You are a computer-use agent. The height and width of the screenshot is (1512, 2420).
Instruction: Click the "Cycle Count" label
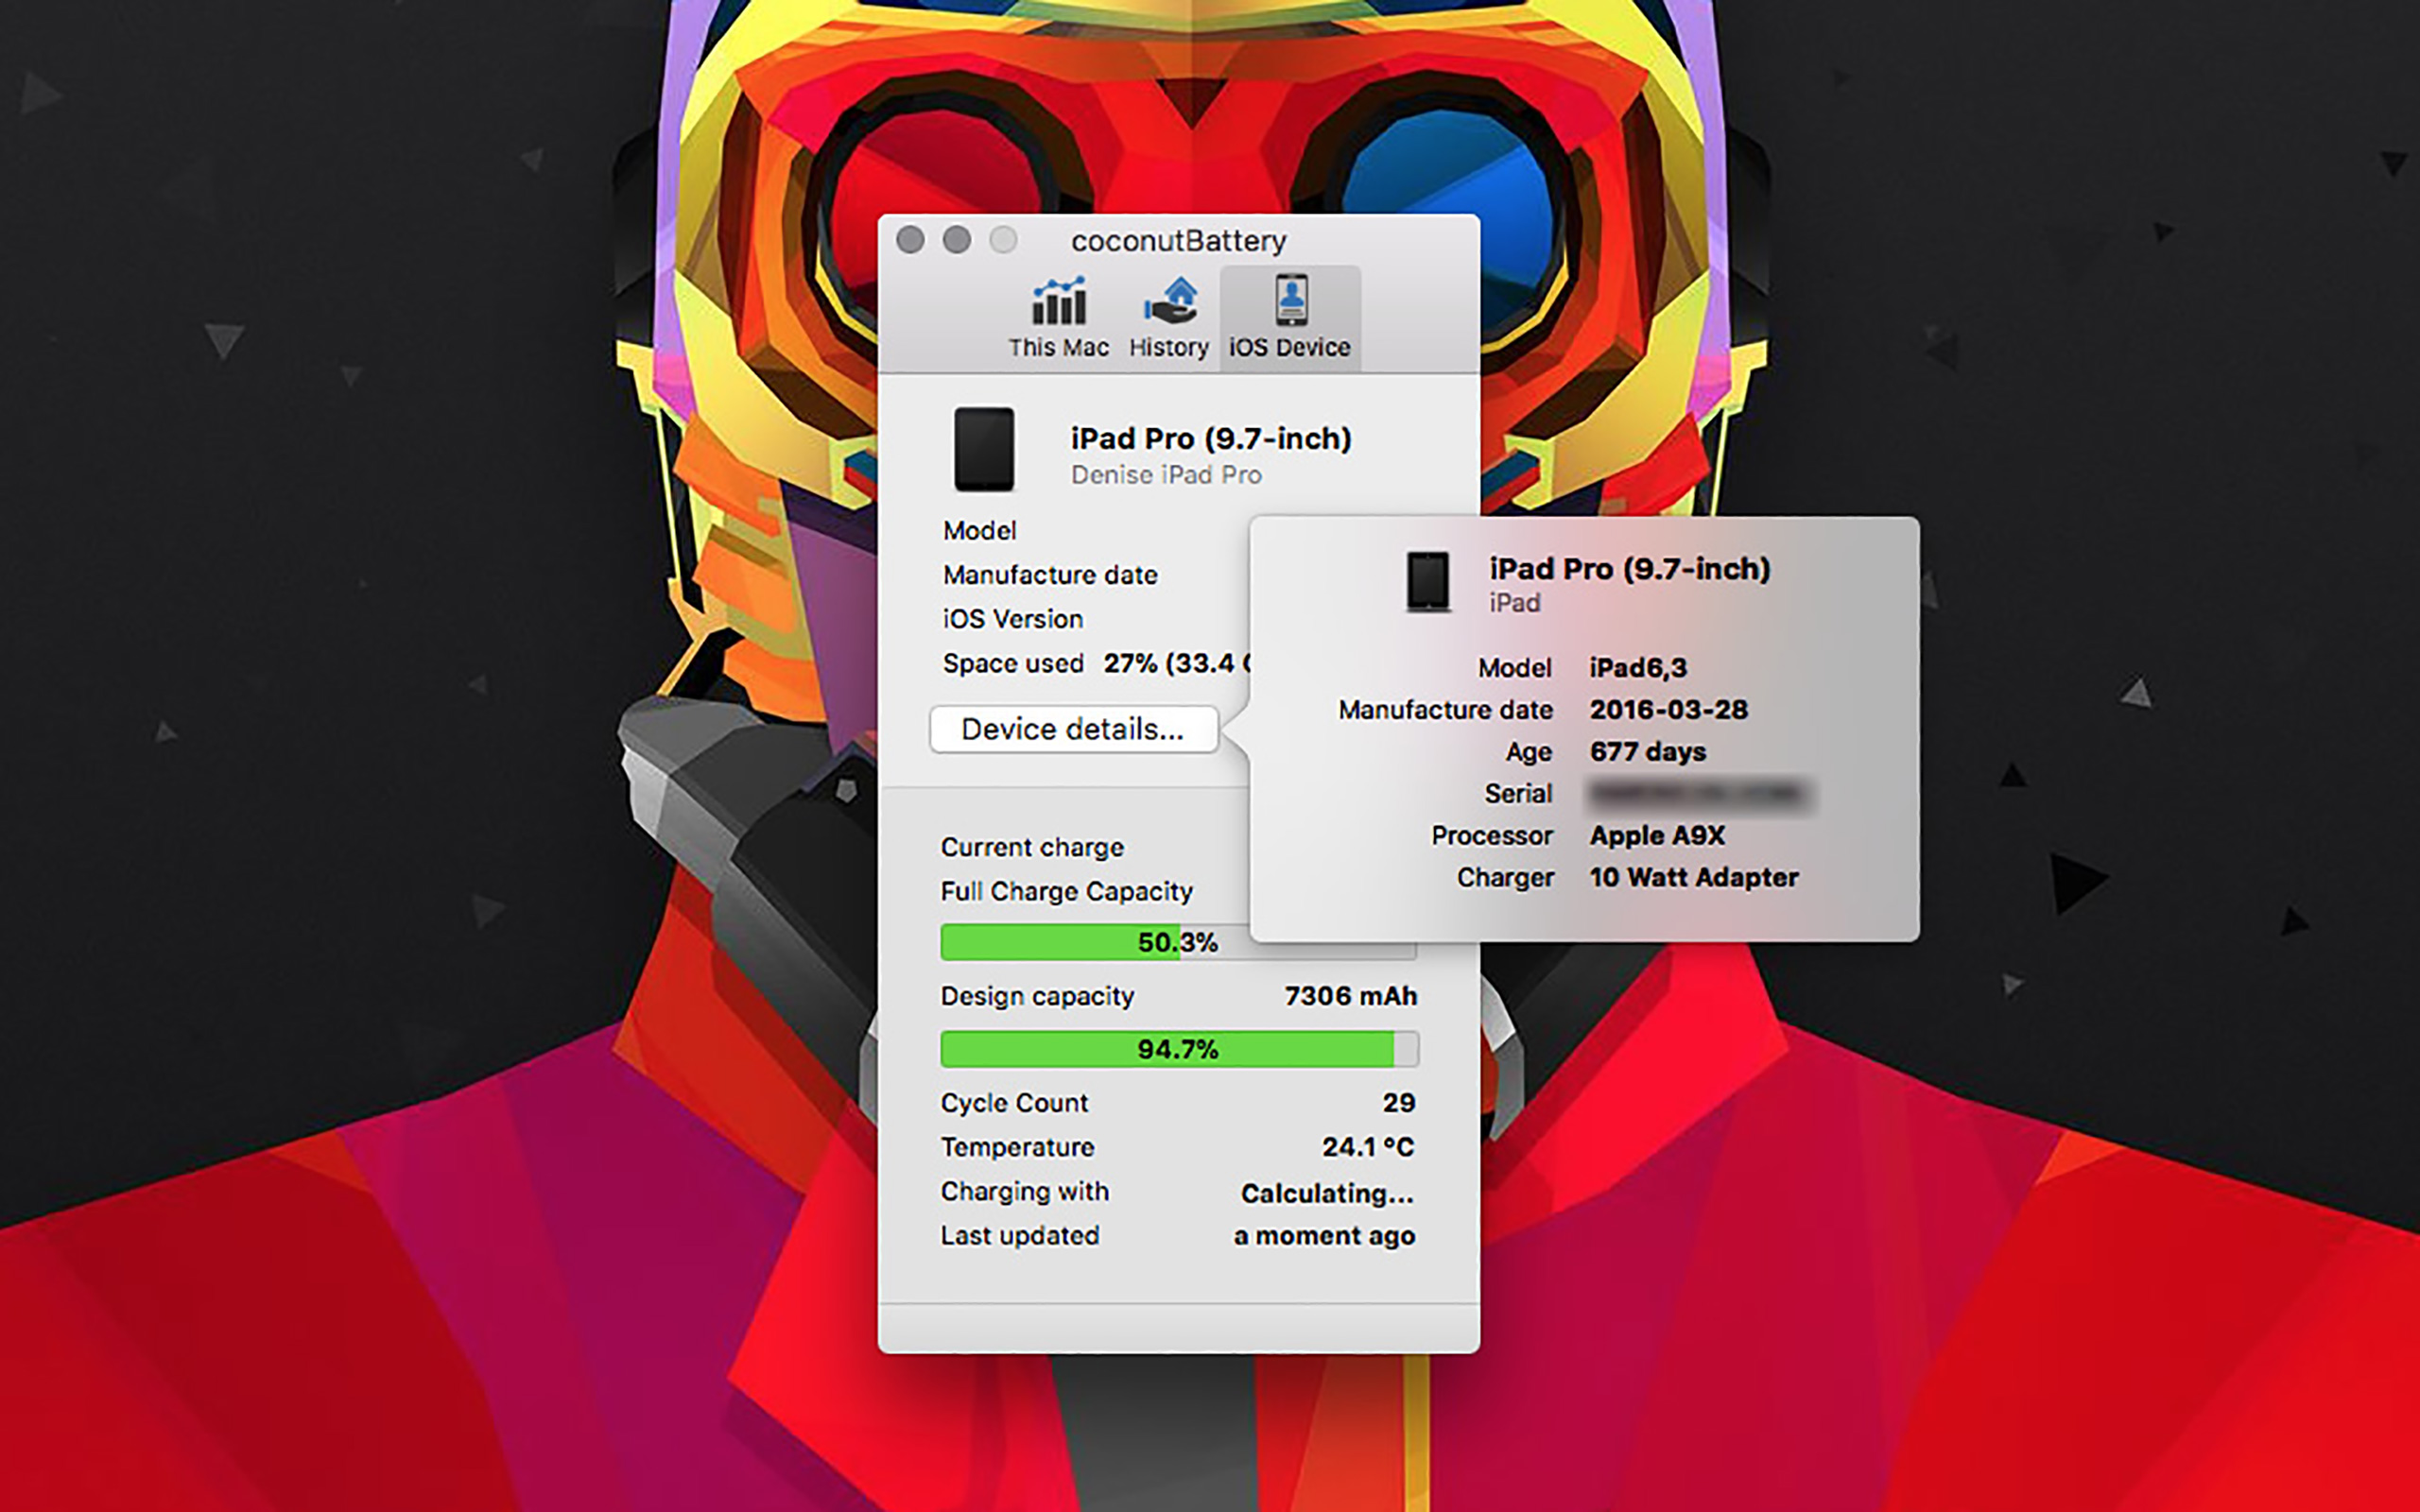1014,1103
